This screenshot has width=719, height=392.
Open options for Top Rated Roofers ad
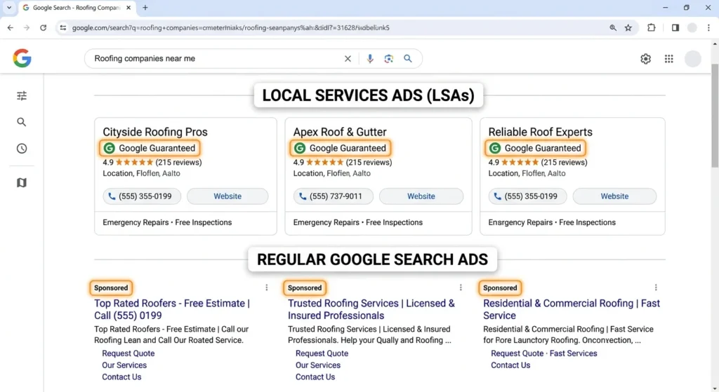[x=266, y=288]
